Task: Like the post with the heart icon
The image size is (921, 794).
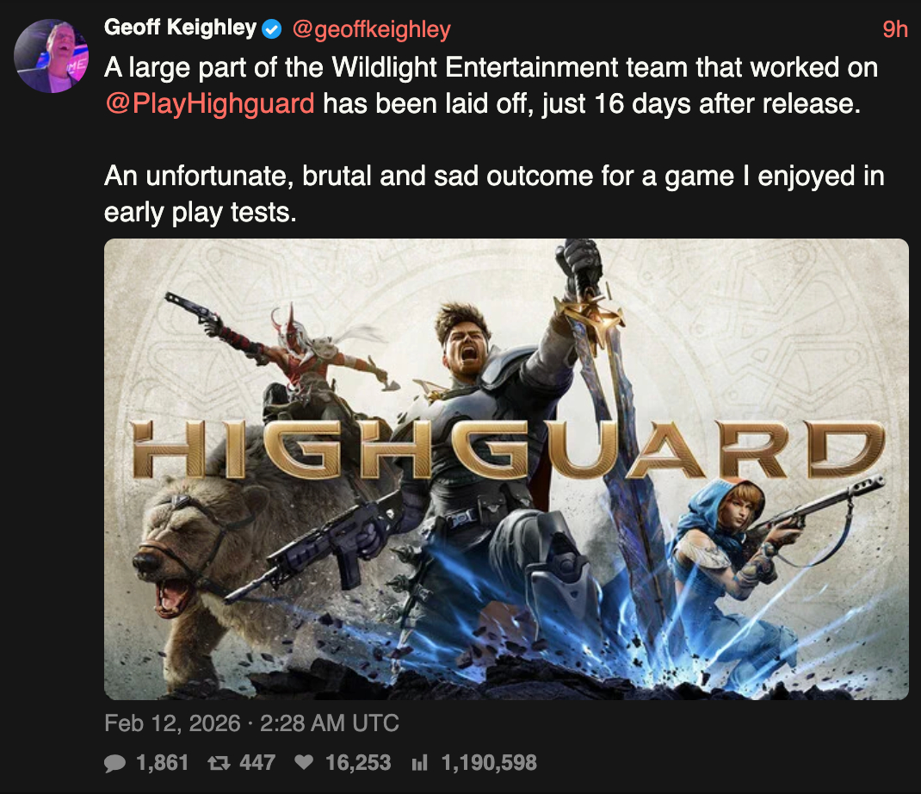Action: coord(304,762)
